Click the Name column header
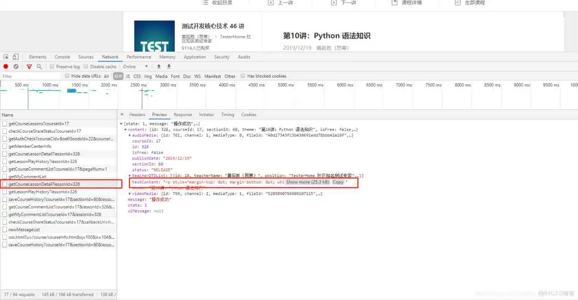The height and width of the screenshot is (300, 578). click(x=59, y=115)
